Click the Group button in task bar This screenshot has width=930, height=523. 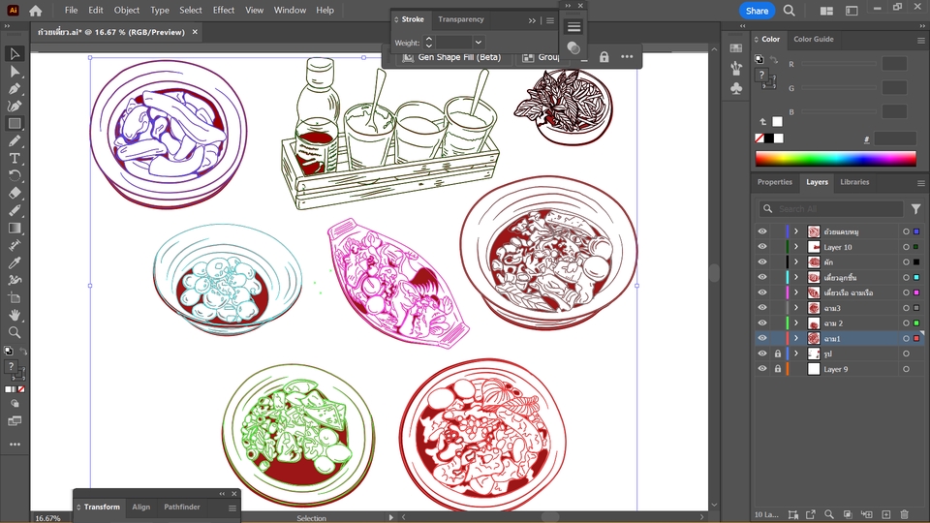tap(541, 57)
